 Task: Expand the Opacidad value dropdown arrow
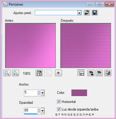pyautogui.click(x=42, y=110)
